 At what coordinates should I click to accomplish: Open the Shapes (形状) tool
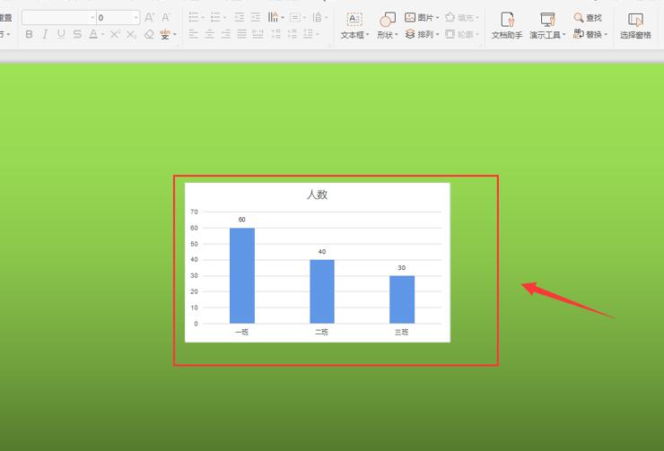point(387,25)
